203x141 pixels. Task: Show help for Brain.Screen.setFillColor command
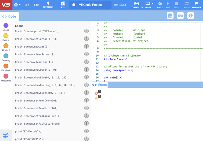pos(86,123)
